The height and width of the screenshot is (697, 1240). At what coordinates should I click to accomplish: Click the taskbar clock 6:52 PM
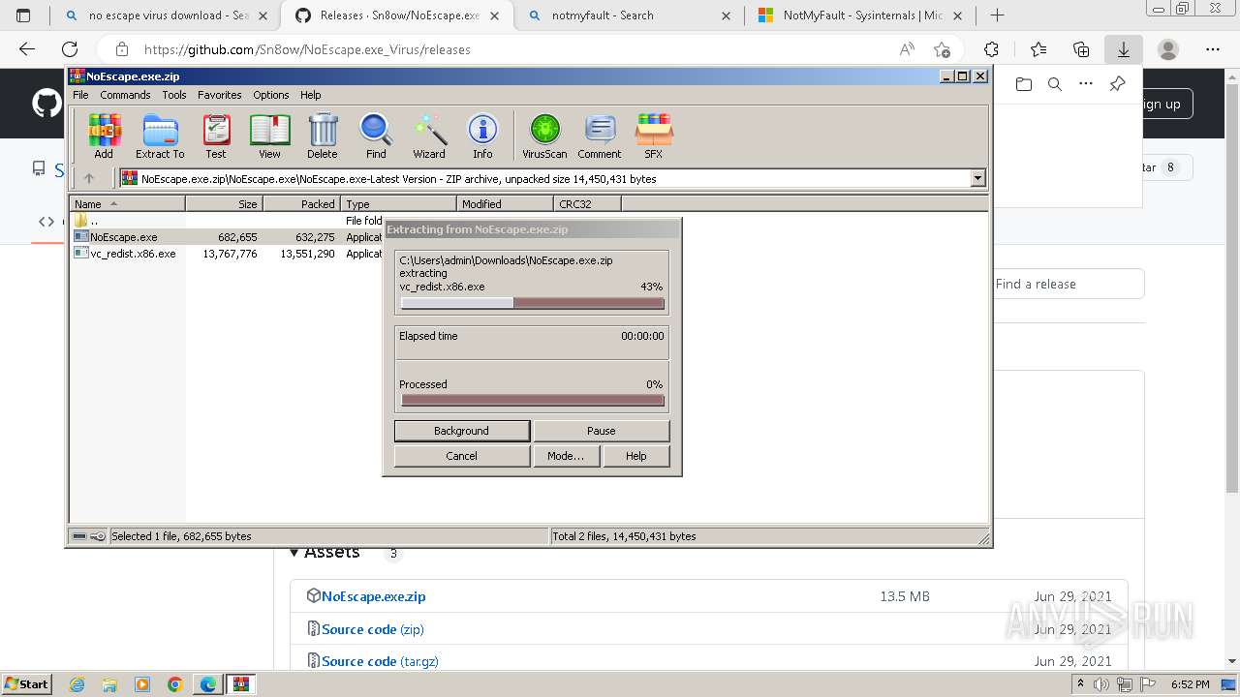click(1190, 683)
